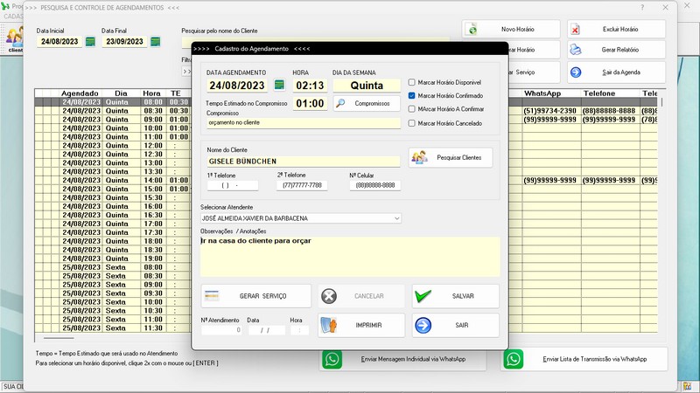Image resolution: width=700 pixels, height=393 pixels.
Task: Click the Data Final date field
Action: point(124,42)
